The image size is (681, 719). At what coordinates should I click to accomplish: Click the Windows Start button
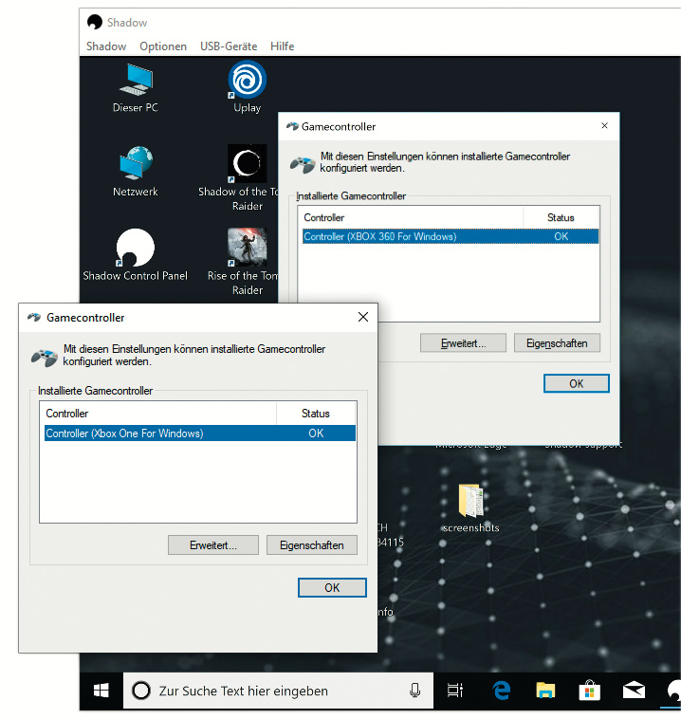pos(101,691)
